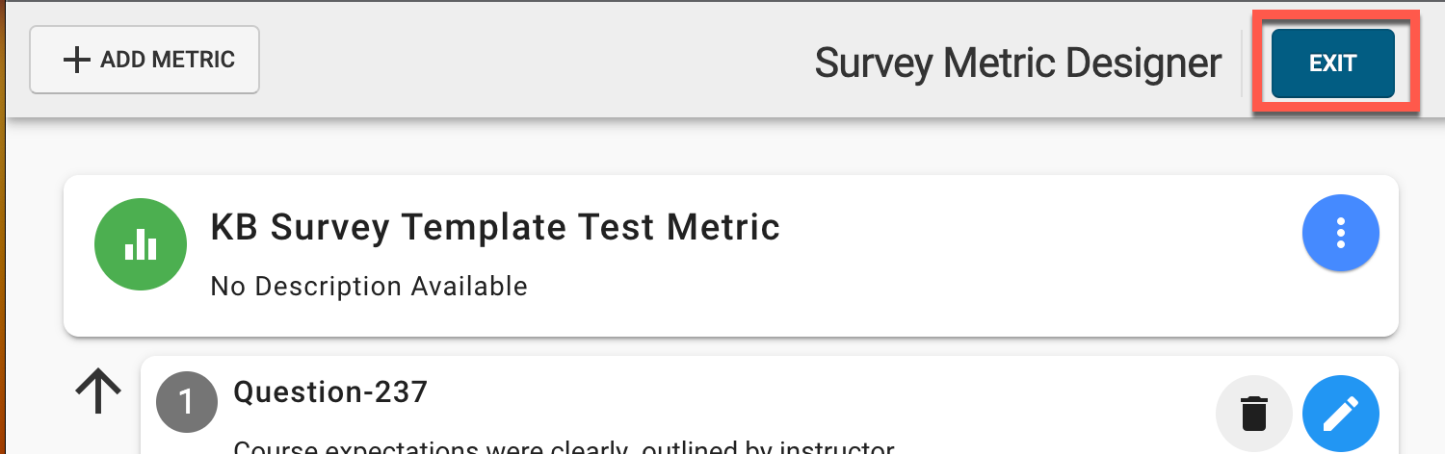Exit the Survey Metric Designer
1445x454 pixels.
1332,63
